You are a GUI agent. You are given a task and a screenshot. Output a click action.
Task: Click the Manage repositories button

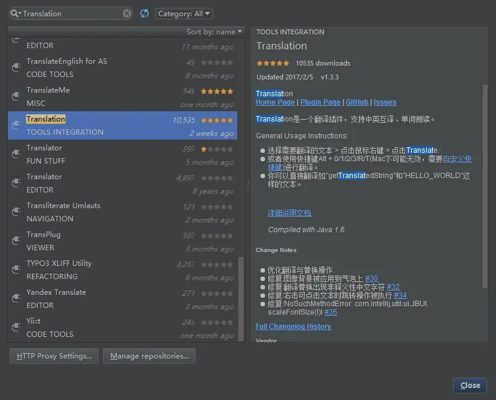click(x=149, y=356)
